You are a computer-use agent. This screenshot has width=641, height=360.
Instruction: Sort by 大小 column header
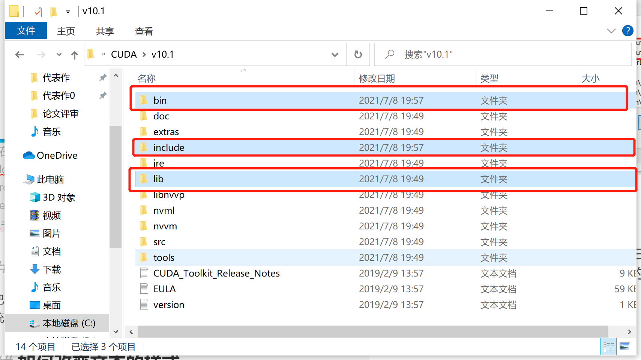click(590, 78)
